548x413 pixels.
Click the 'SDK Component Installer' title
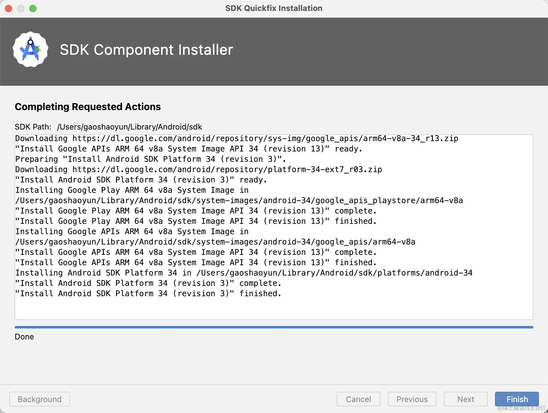146,50
